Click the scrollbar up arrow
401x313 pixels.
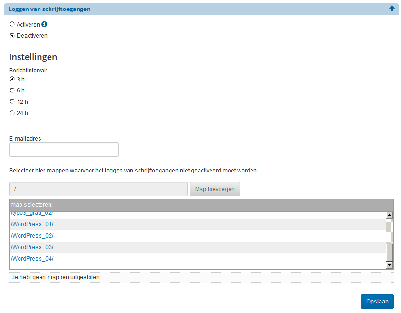click(390, 214)
